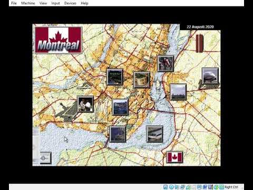The image size is (253, 190).
Task: Click the keyboard capture icon beside Right Ctrl
Action: tap(221, 187)
